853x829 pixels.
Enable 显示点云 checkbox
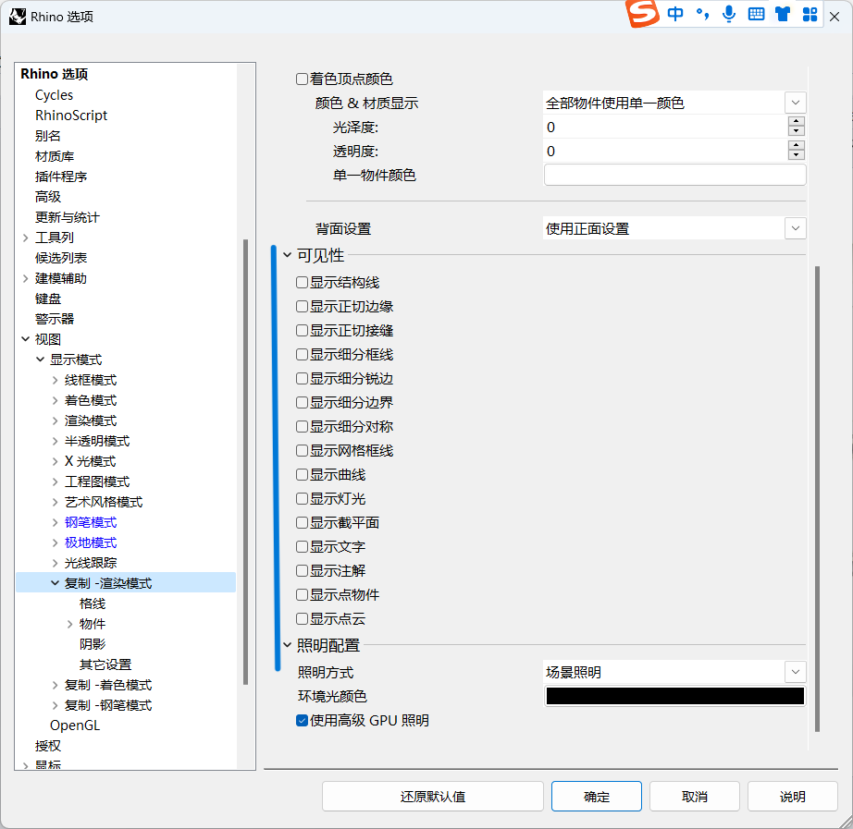pos(302,618)
